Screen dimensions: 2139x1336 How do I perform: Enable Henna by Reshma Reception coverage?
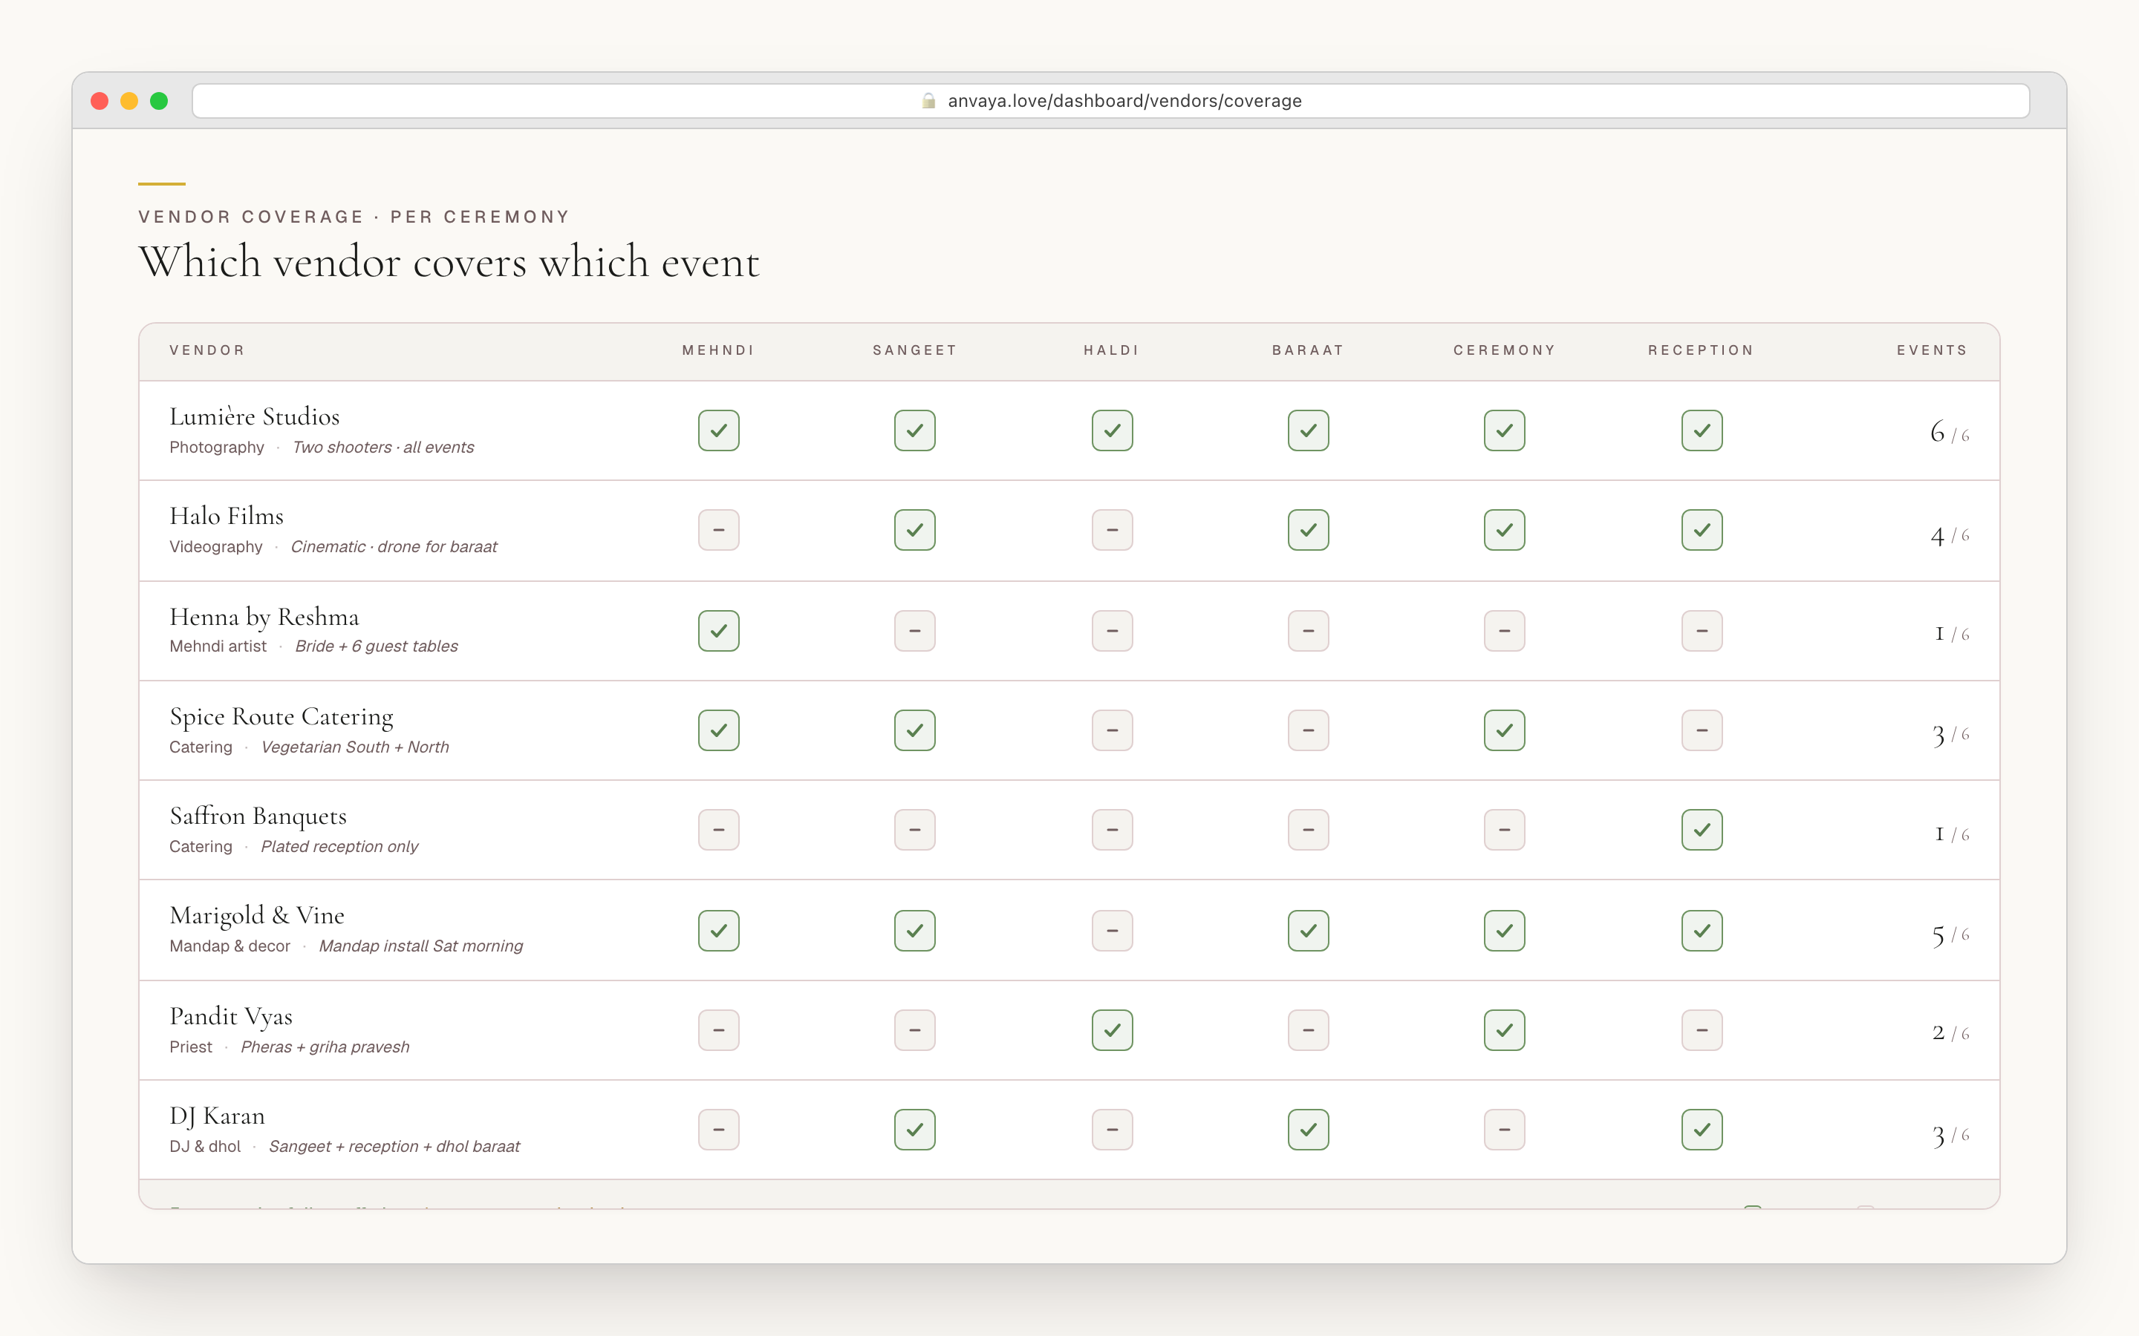[1702, 631]
